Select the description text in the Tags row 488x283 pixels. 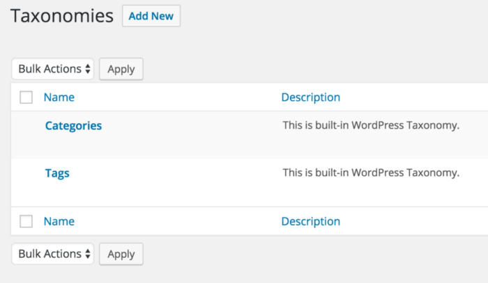point(371,172)
